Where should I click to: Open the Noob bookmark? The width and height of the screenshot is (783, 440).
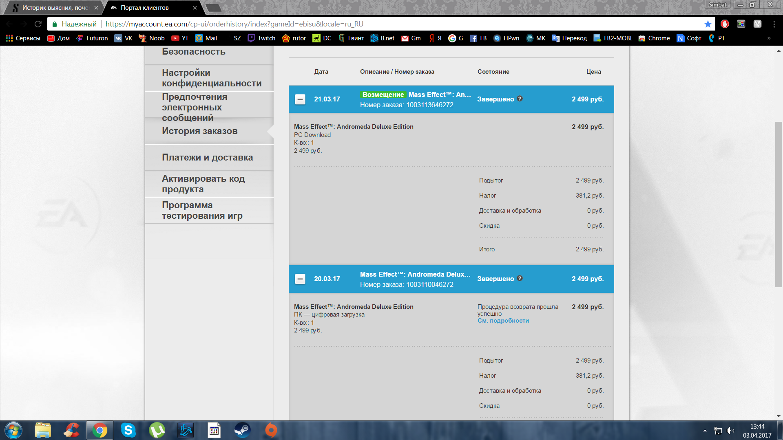(152, 38)
